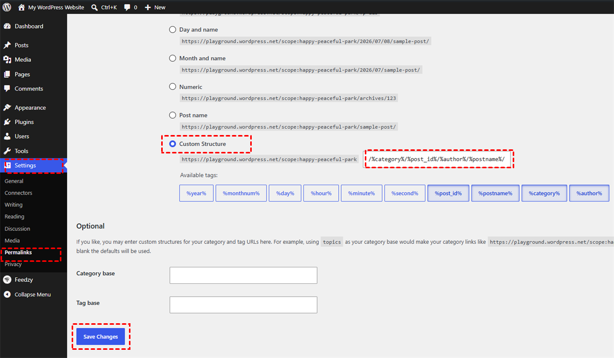Screen dimensions: 614x358
Task: Choose the Post name radio button
Action: pos(173,115)
